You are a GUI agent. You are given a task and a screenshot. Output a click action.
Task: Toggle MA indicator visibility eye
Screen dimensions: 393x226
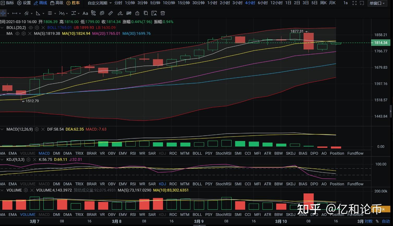click(x=17, y=34)
